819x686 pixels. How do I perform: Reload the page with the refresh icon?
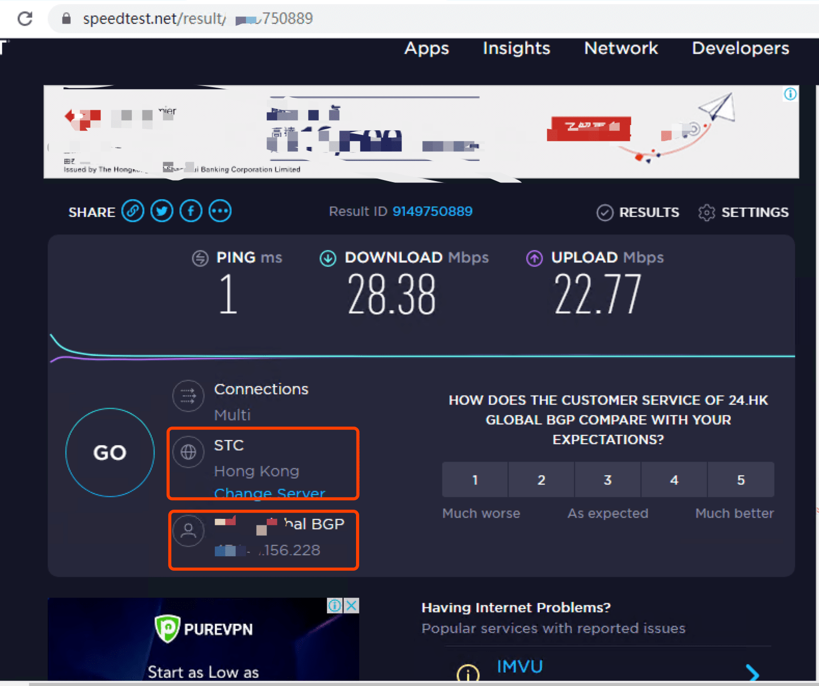coord(25,19)
